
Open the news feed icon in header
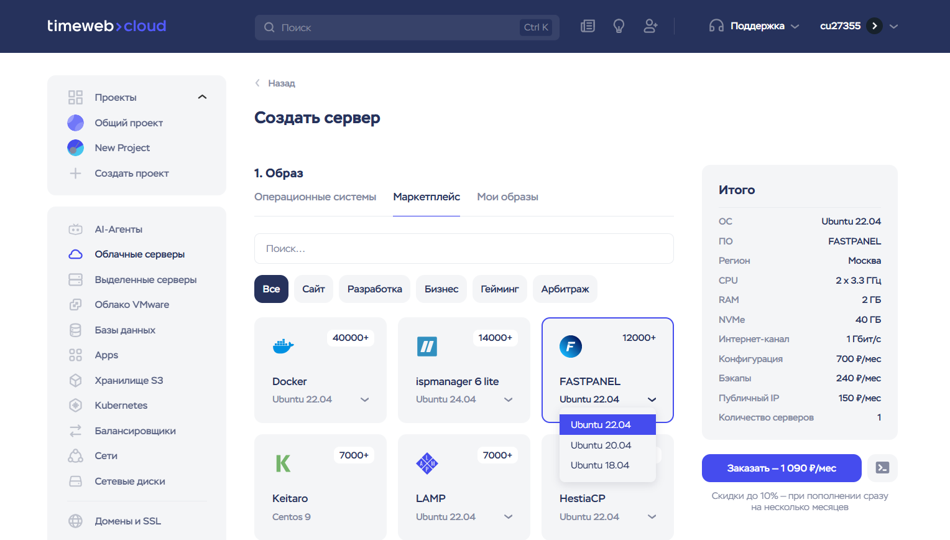(x=588, y=26)
